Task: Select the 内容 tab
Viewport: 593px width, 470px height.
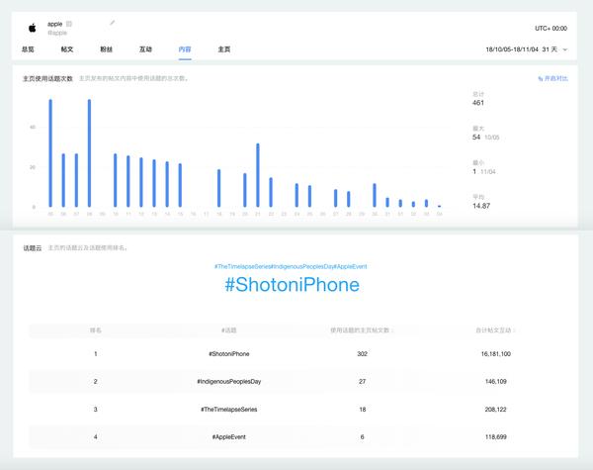Action: (x=185, y=49)
